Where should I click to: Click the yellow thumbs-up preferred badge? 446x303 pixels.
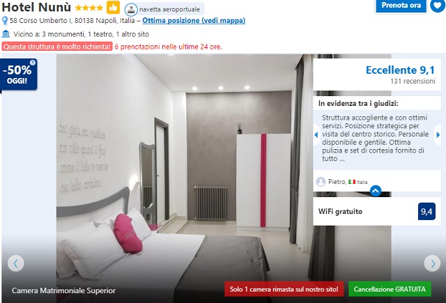click(113, 8)
